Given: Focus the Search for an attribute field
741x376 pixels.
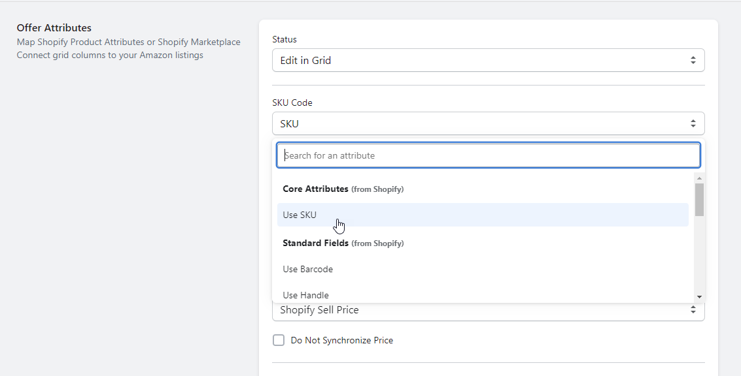Looking at the screenshot, I should [x=488, y=155].
